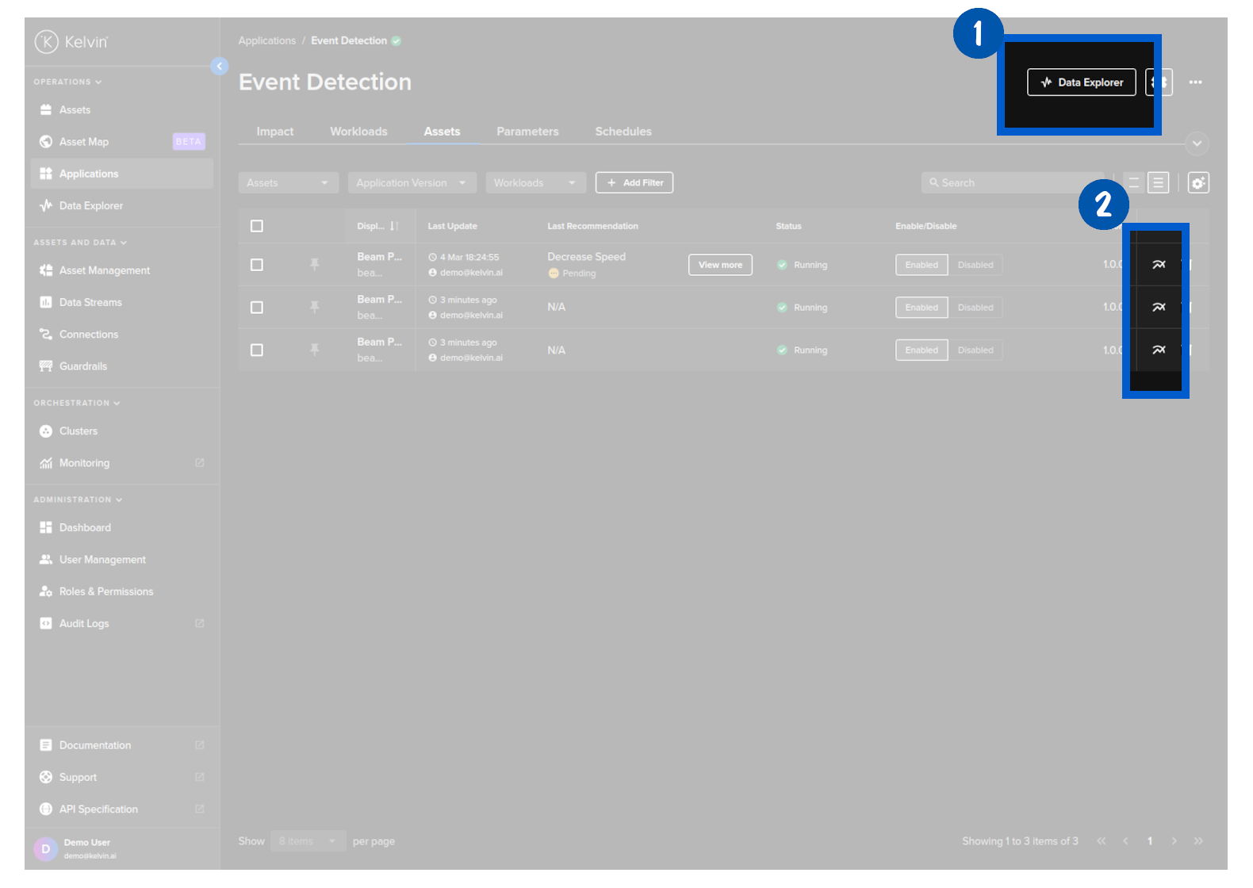Set first asset to Disabled
1253x888 pixels.
(x=975, y=265)
